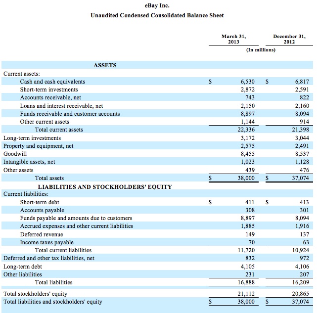Click total current liabilities value 11,720
319x313 pixels.
tap(246, 250)
